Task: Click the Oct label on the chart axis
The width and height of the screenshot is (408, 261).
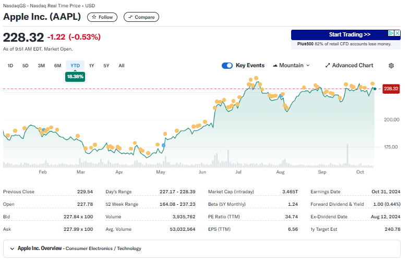Action: coord(360,172)
